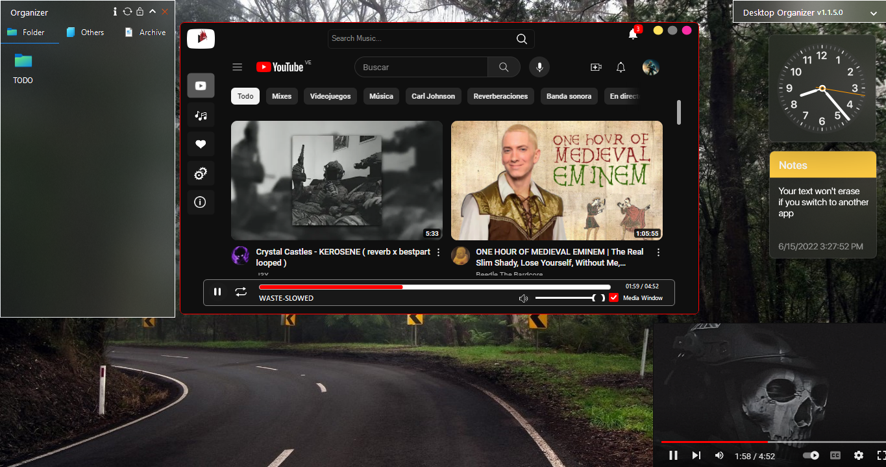Click the YouTube page vertical scrollbar

click(x=679, y=112)
